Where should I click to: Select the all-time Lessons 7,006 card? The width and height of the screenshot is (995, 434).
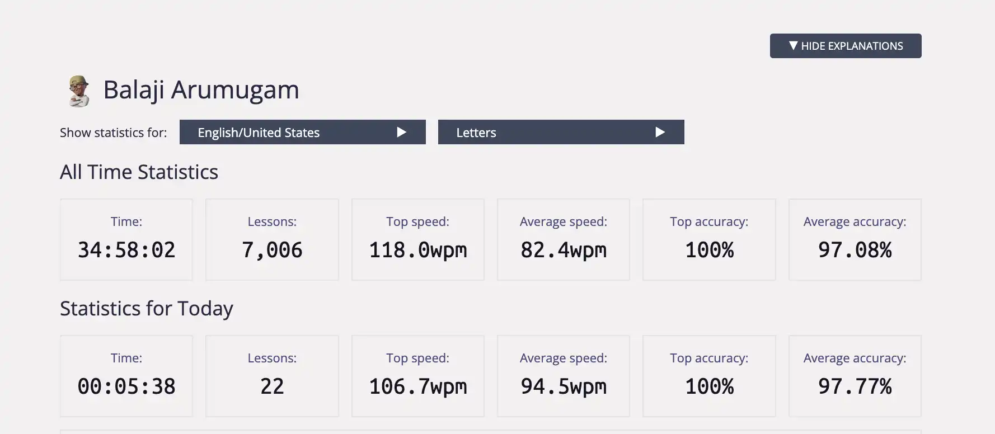[x=272, y=239]
